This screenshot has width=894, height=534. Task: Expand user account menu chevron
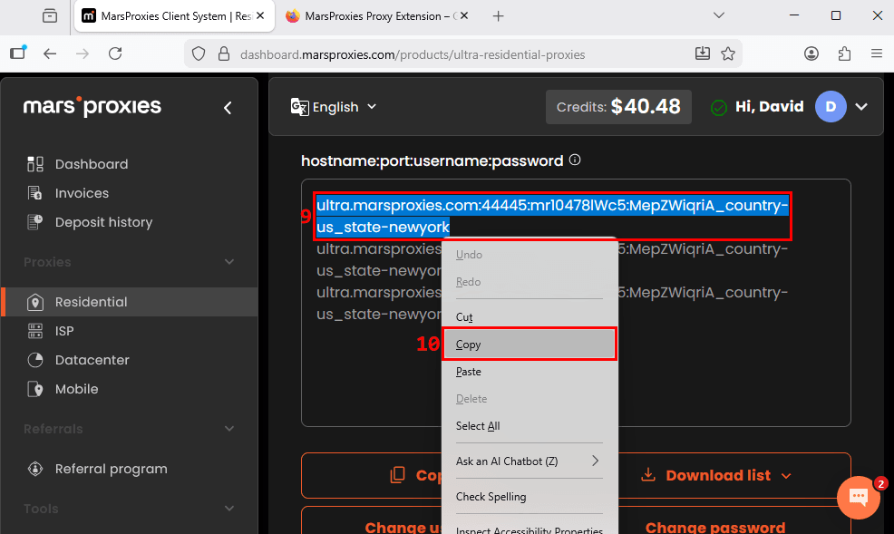[x=861, y=107]
